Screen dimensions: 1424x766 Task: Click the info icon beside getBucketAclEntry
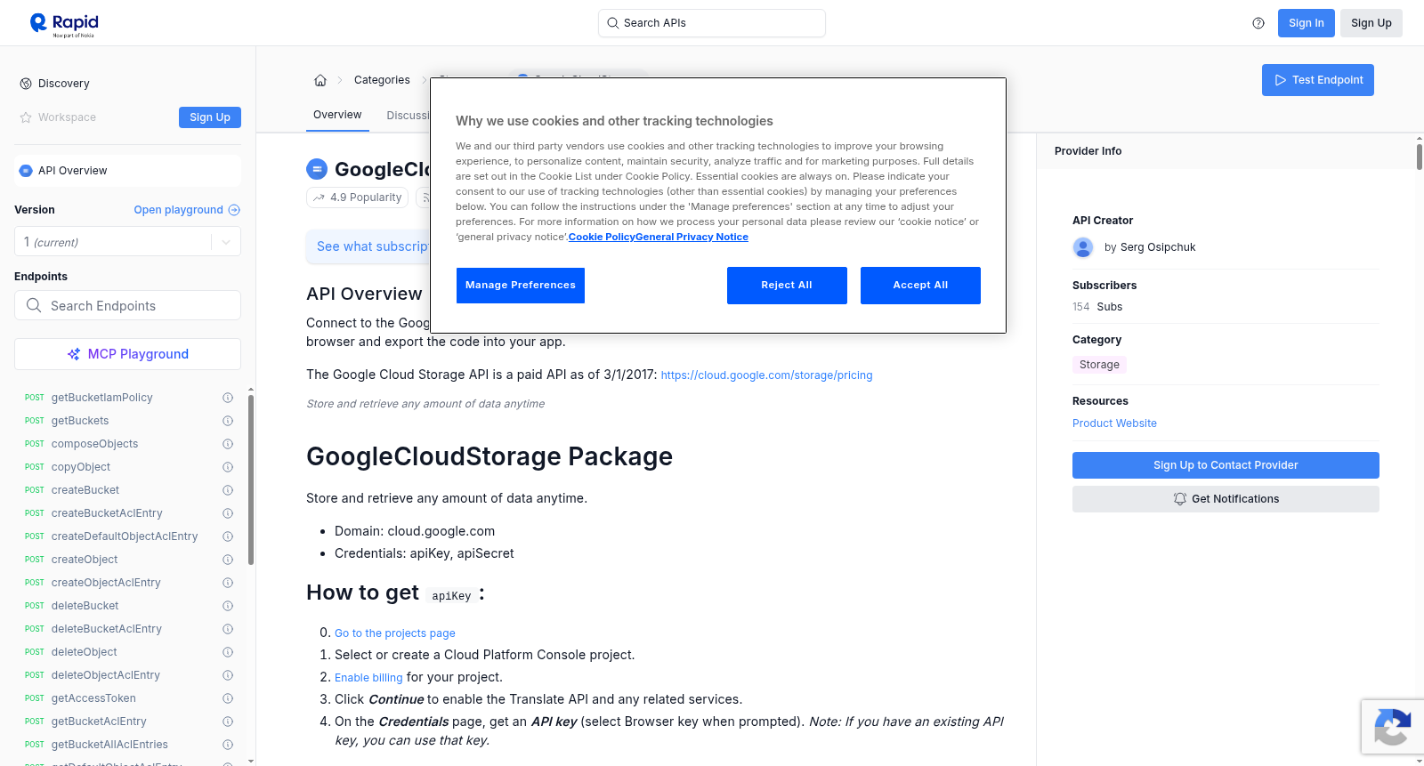[228, 722]
